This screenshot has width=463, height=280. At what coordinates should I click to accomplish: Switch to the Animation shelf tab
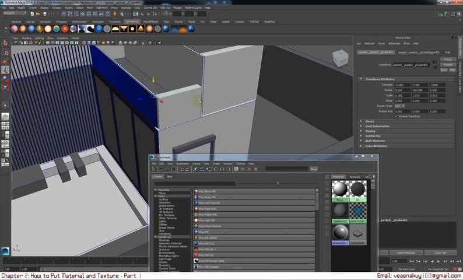[x=98, y=22]
